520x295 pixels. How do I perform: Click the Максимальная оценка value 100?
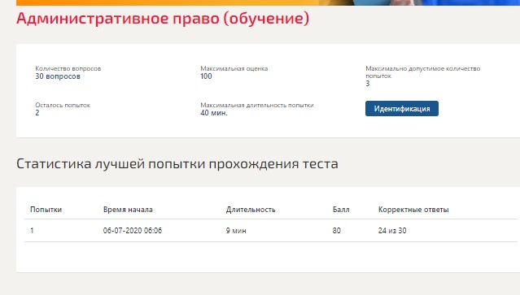(x=206, y=76)
